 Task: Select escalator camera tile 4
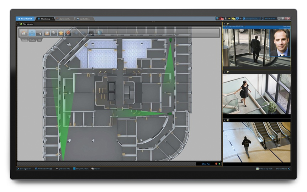pyautogui.click(x=257, y=142)
